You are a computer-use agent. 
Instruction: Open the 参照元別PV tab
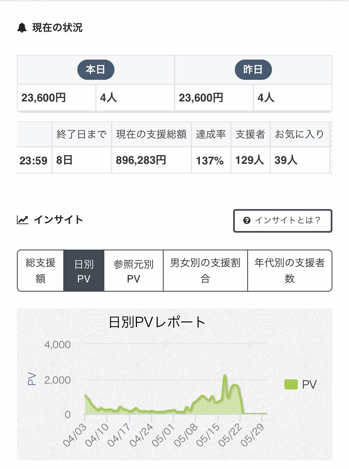click(134, 271)
